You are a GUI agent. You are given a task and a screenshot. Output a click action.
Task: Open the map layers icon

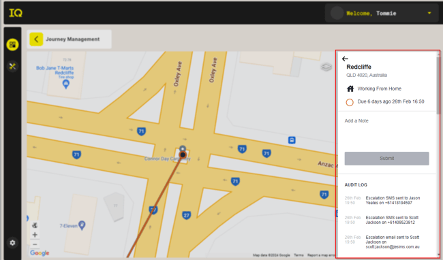coord(326,67)
